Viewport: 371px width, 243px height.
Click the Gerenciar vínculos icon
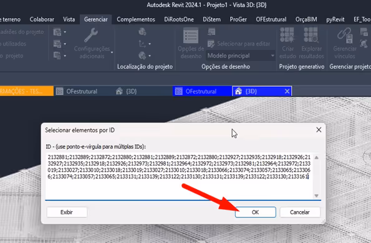tap(345, 36)
